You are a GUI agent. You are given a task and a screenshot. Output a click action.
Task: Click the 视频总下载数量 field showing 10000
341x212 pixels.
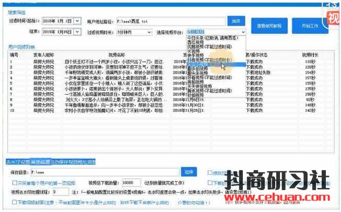click(132, 183)
